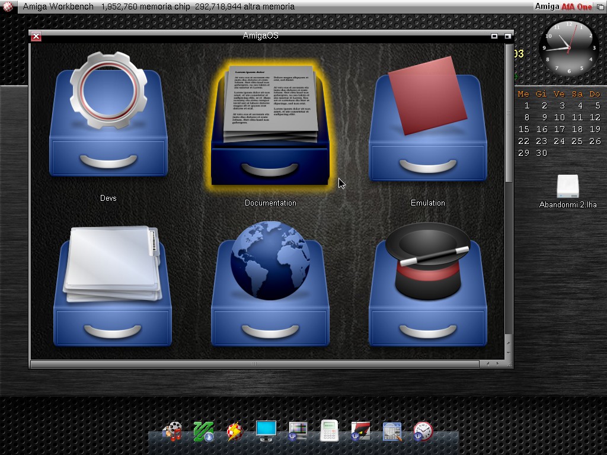
Task: Click the screen depth gadget in top-right corner
Action: [600, 7]
